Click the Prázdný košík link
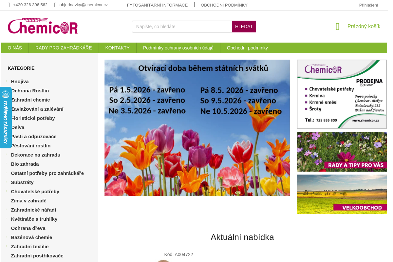Viewport: 393px width, 262px height. coord(364,26)
